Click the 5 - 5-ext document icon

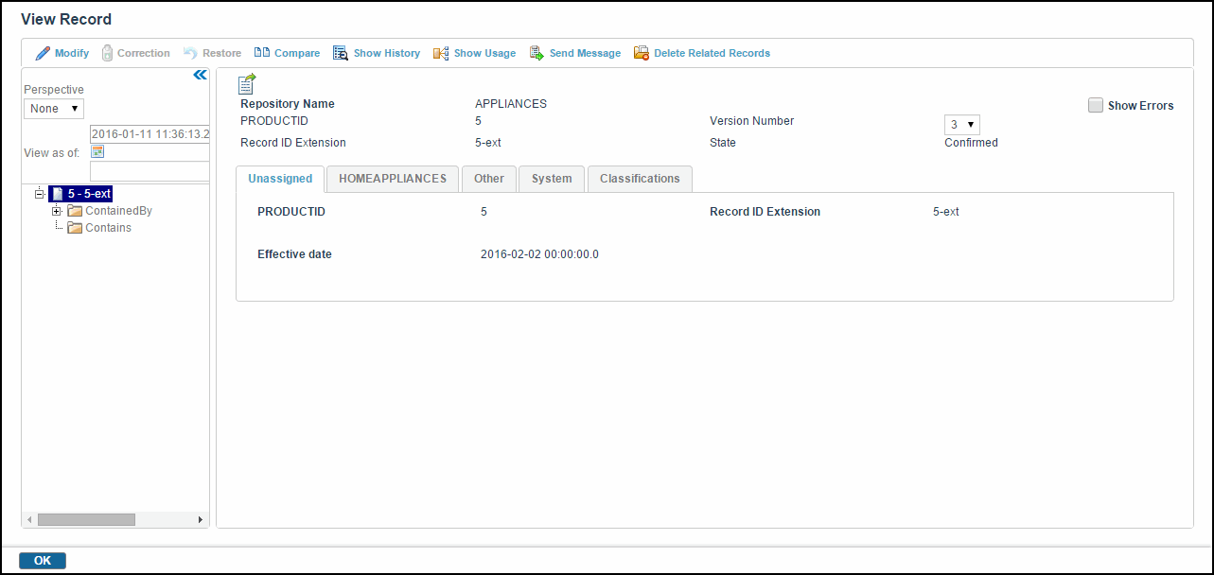58,194
